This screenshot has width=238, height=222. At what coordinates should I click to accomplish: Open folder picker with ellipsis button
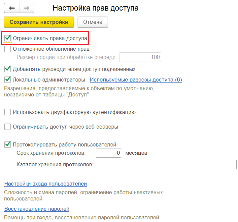[232, 165]
